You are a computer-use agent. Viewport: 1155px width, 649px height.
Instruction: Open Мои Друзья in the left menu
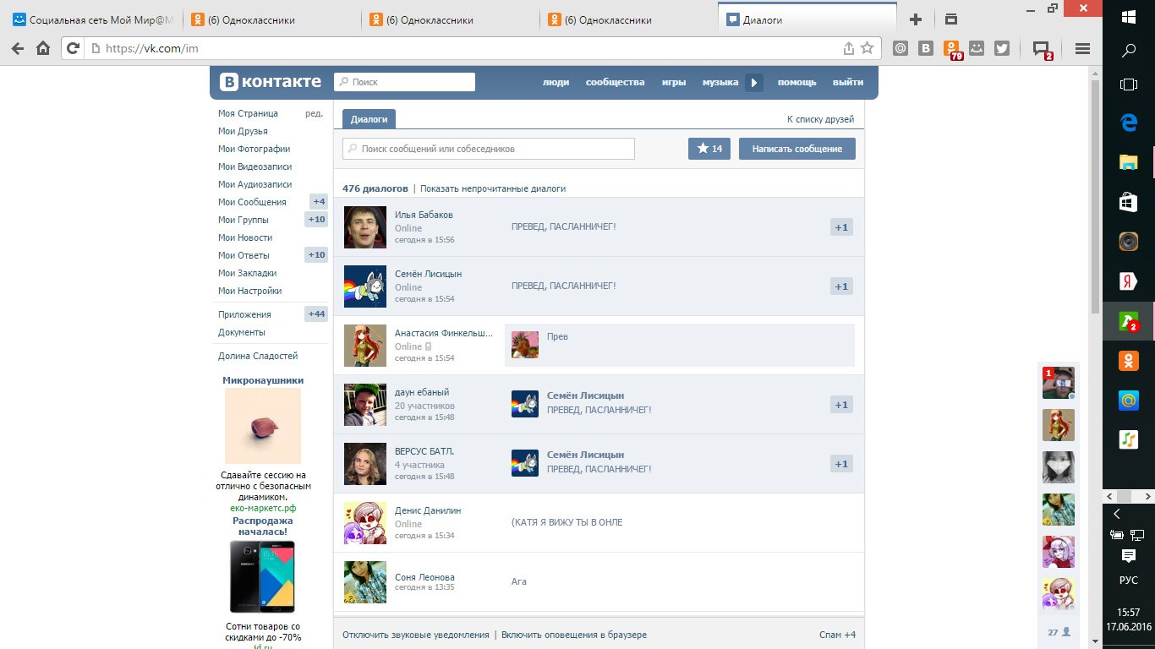243,131
